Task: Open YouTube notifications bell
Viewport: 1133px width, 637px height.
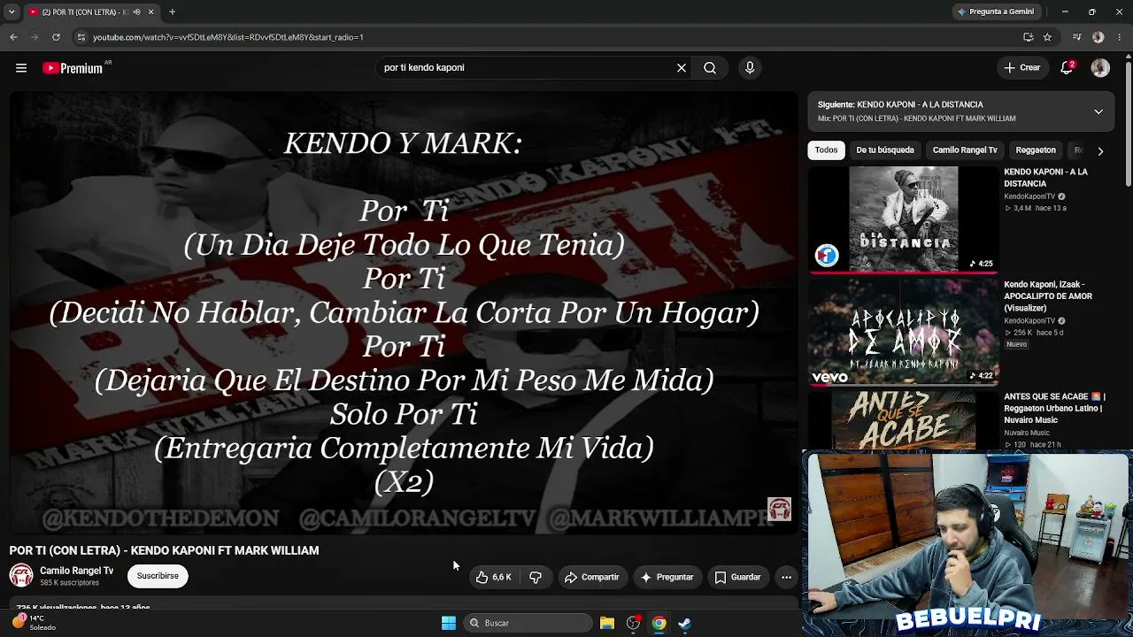Action: [x=1067, y=67]
